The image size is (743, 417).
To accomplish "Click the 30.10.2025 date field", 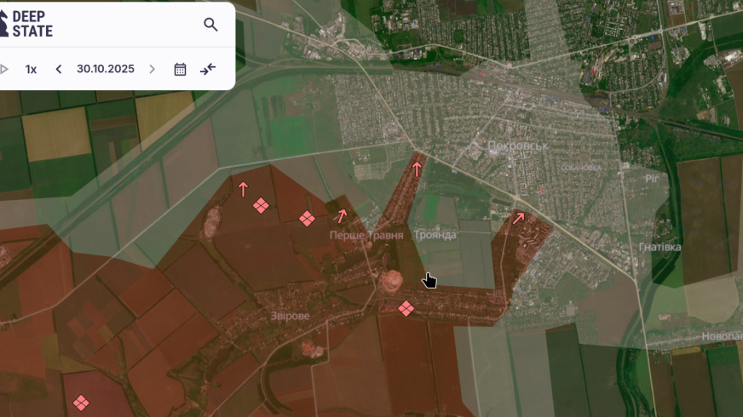I will 106,69.
